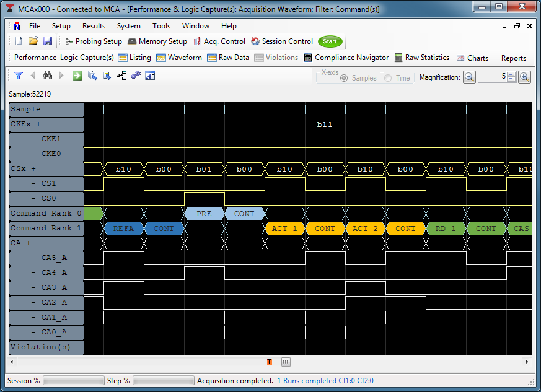Select the CKE1 signal row label
Viewport: 541px width, 392px height.
pos(46,139)
